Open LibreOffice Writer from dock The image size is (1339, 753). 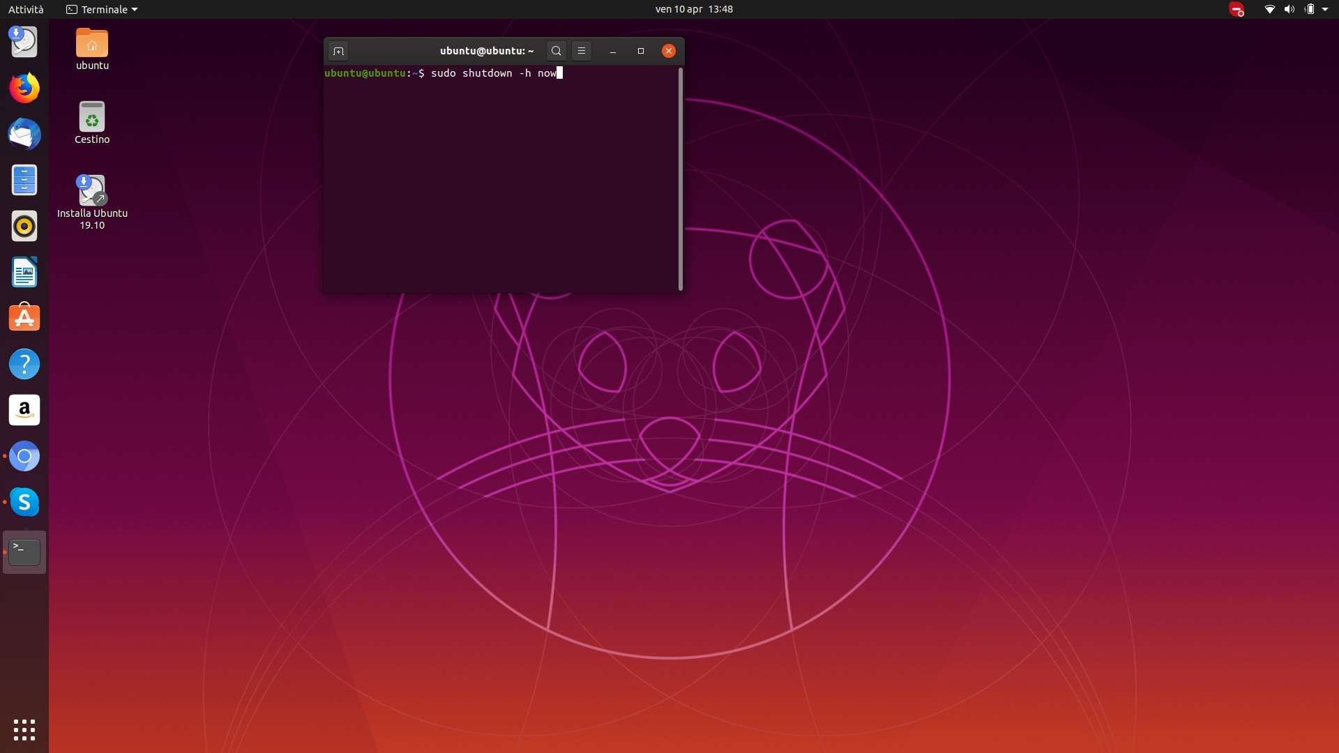coord(24,273)
